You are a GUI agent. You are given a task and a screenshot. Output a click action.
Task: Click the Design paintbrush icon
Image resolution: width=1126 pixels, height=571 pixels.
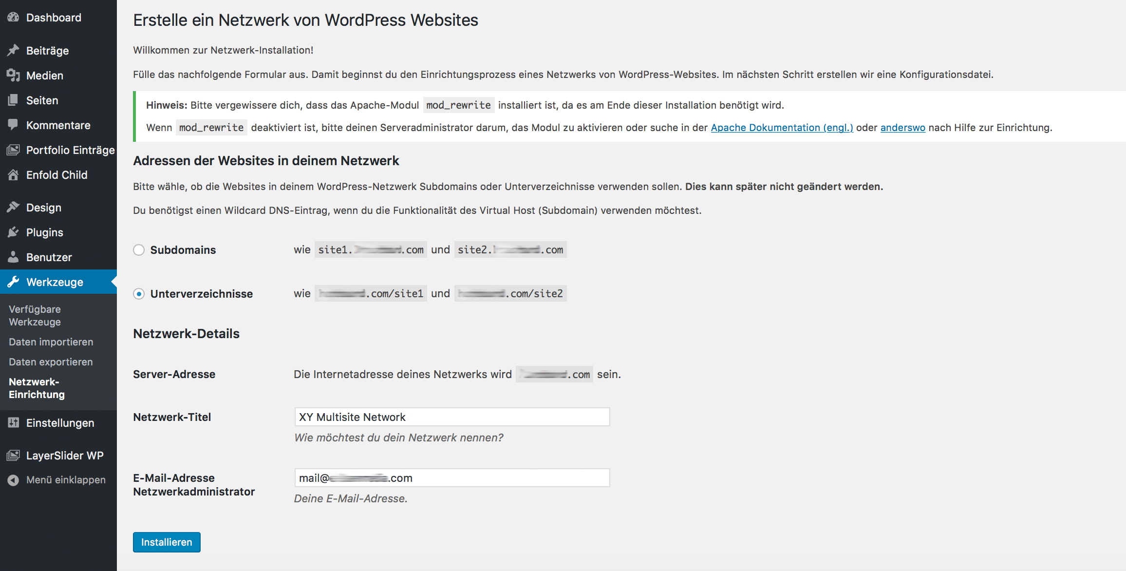pyautogui.click(x=13, y=207)
